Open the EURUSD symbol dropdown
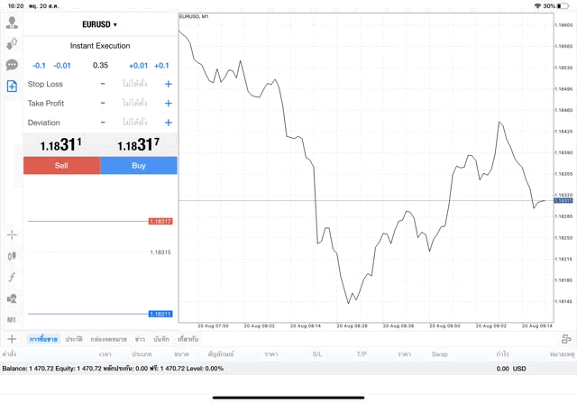Viewport: 577px width, 403px height. pyautogui.click(x=100, y=24)
